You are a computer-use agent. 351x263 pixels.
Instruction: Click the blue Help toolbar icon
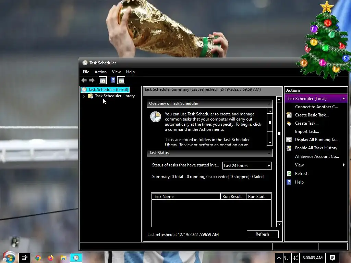(x=113, y=80)
